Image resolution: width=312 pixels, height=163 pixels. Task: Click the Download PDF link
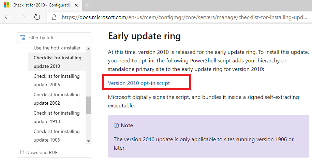coord(42,152)
